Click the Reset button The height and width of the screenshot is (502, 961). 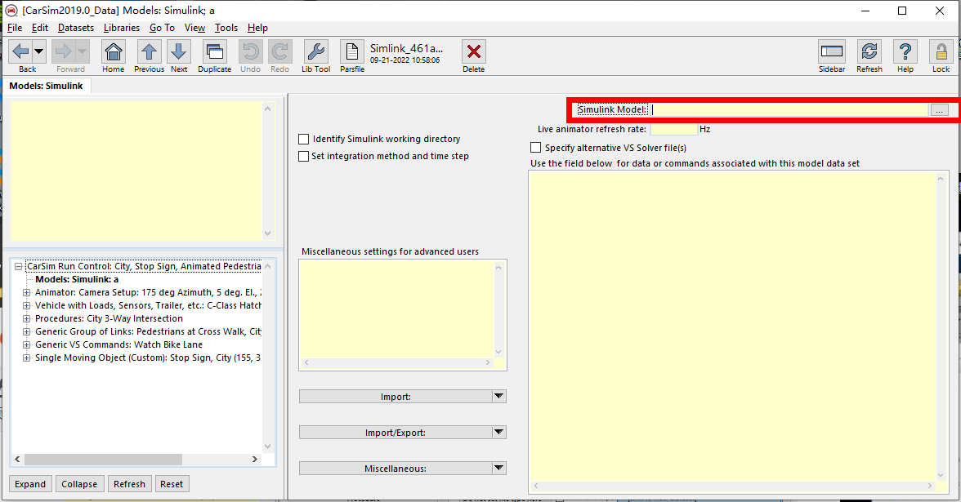pos(172,483)
